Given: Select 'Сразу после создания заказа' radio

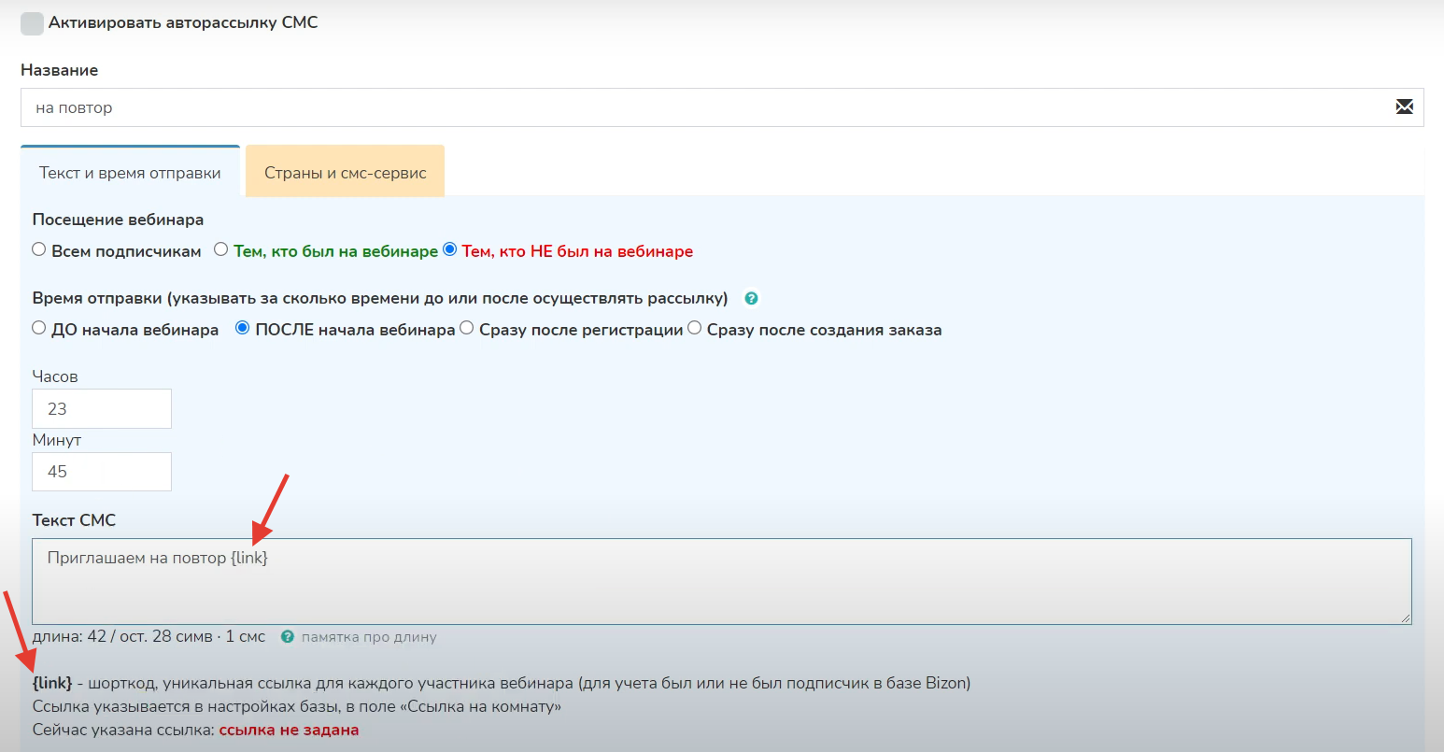Looking at the screenshot, I should tap(695, 328).
